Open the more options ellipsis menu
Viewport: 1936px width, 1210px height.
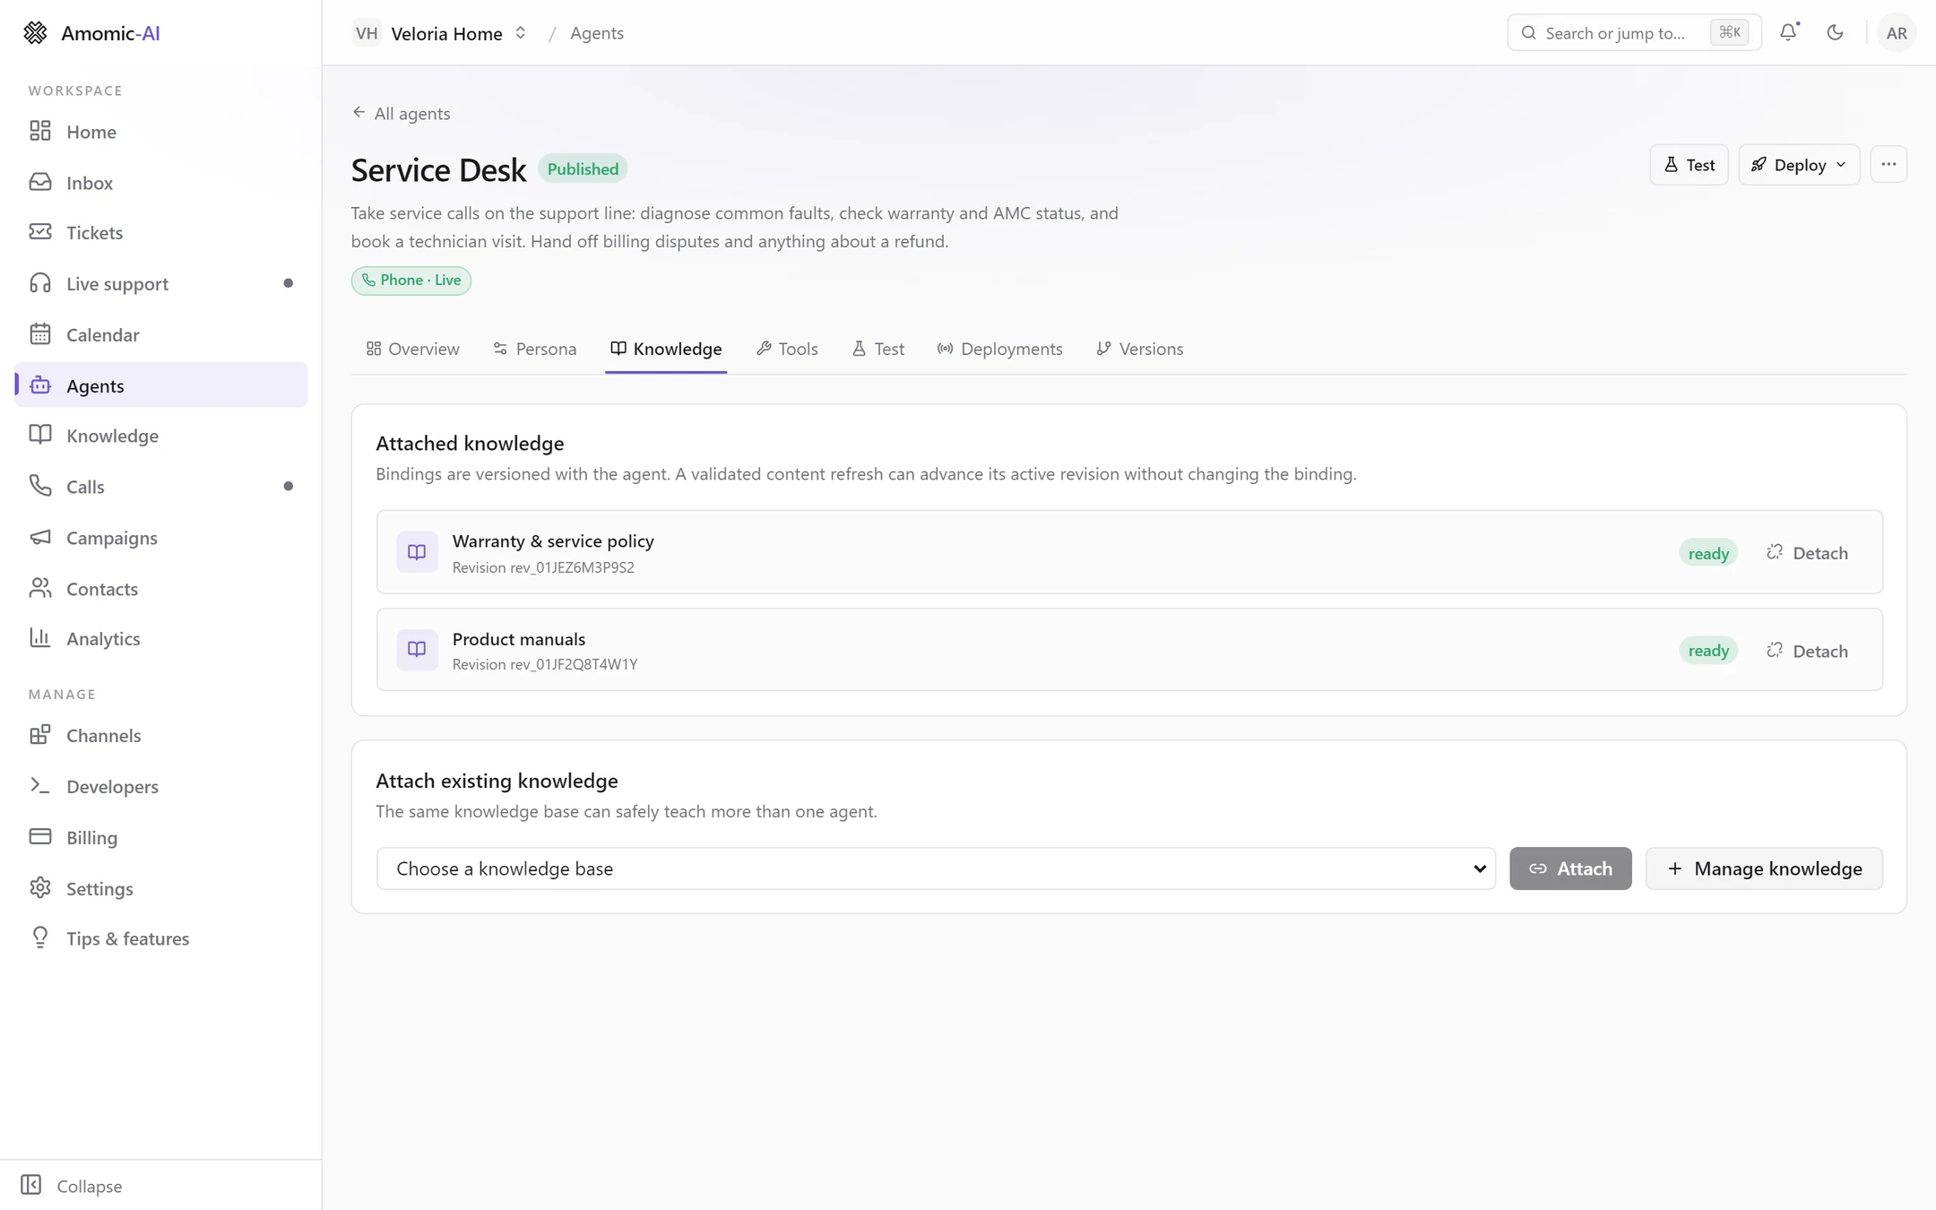click(x=1888, y=165)
